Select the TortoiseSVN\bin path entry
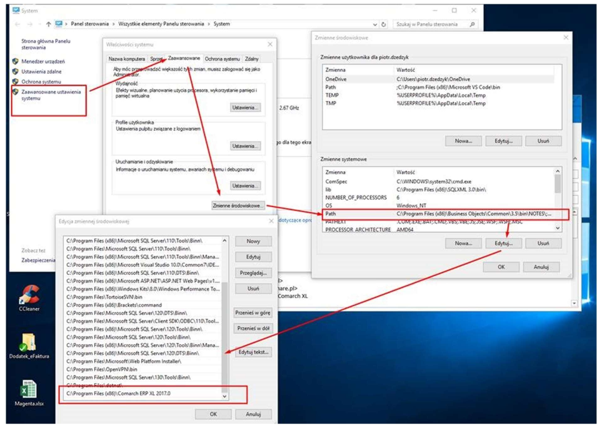 (x=142, y=297)
